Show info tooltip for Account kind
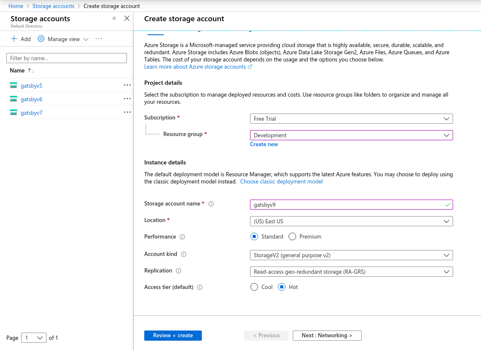Image resolution: width=481 pixels, height=350 pixels. click(x=184, y=254)
